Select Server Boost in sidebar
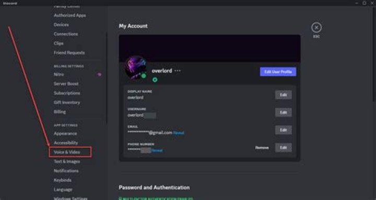This screenshot has width=376, height=200. point(66,84)
